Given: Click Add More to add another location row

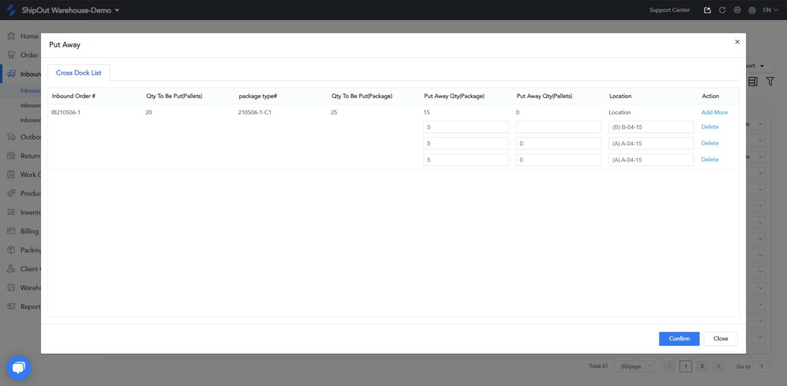Looking at the screenshot, I should pos(714,112).
